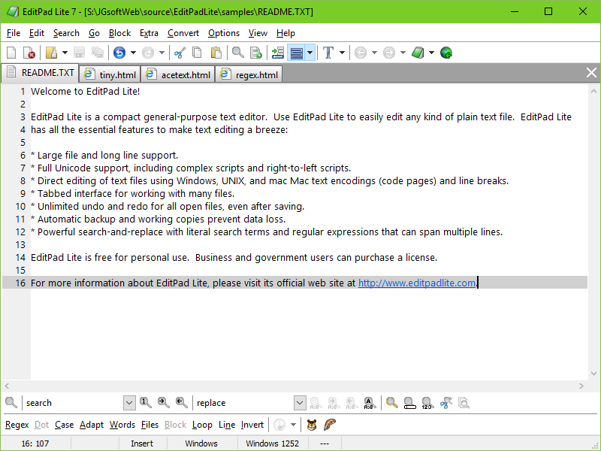Cut text with the scissors icon
The width and height of the screenshot is (601, 451).
179,53
